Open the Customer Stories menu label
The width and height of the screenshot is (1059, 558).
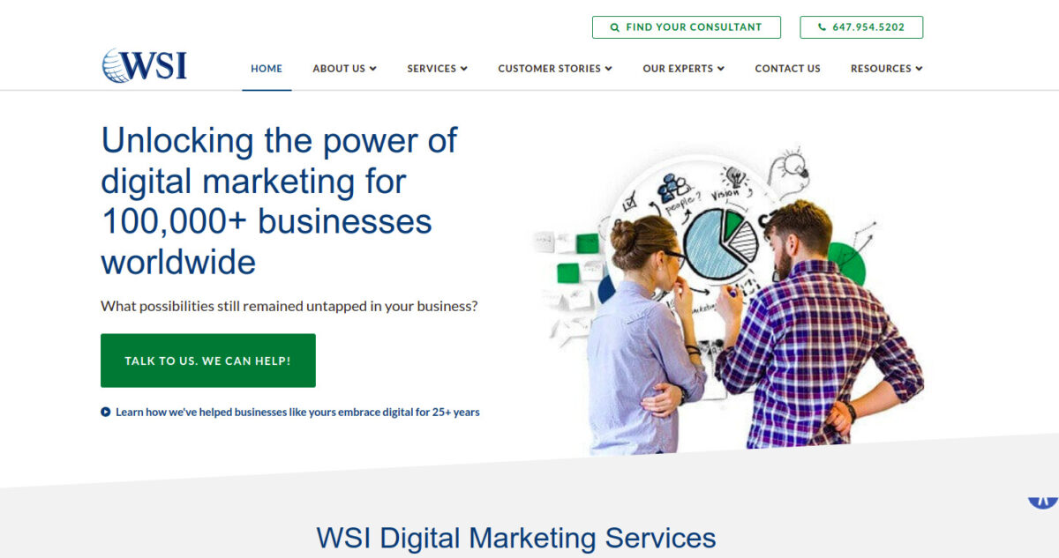(549, 69)
